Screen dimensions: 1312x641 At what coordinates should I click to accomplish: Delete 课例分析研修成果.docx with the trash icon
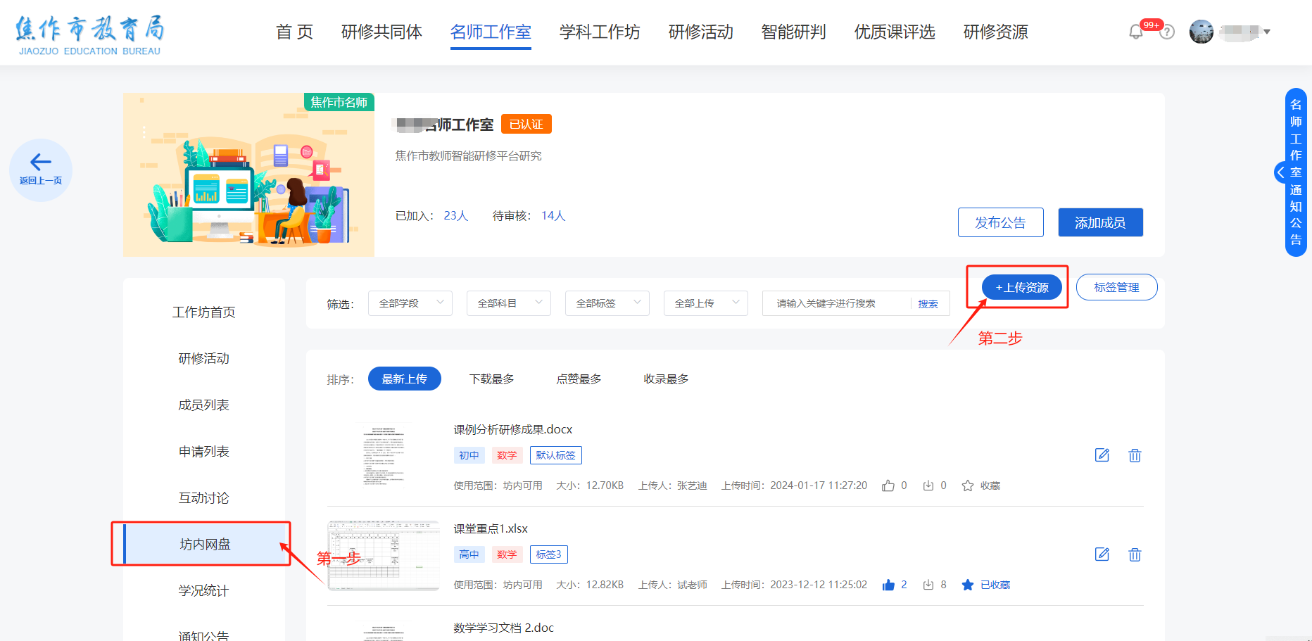tap(1135, 455)
